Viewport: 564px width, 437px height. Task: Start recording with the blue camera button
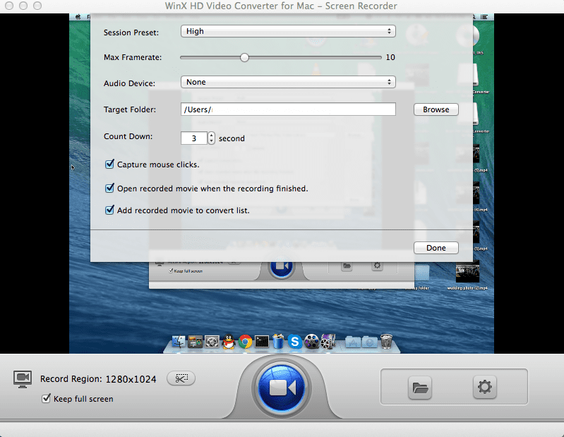[282, 388]
